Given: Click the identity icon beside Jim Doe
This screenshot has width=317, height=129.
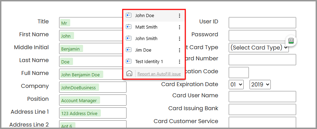Looking at the screenshot, I should pos(129,50).
